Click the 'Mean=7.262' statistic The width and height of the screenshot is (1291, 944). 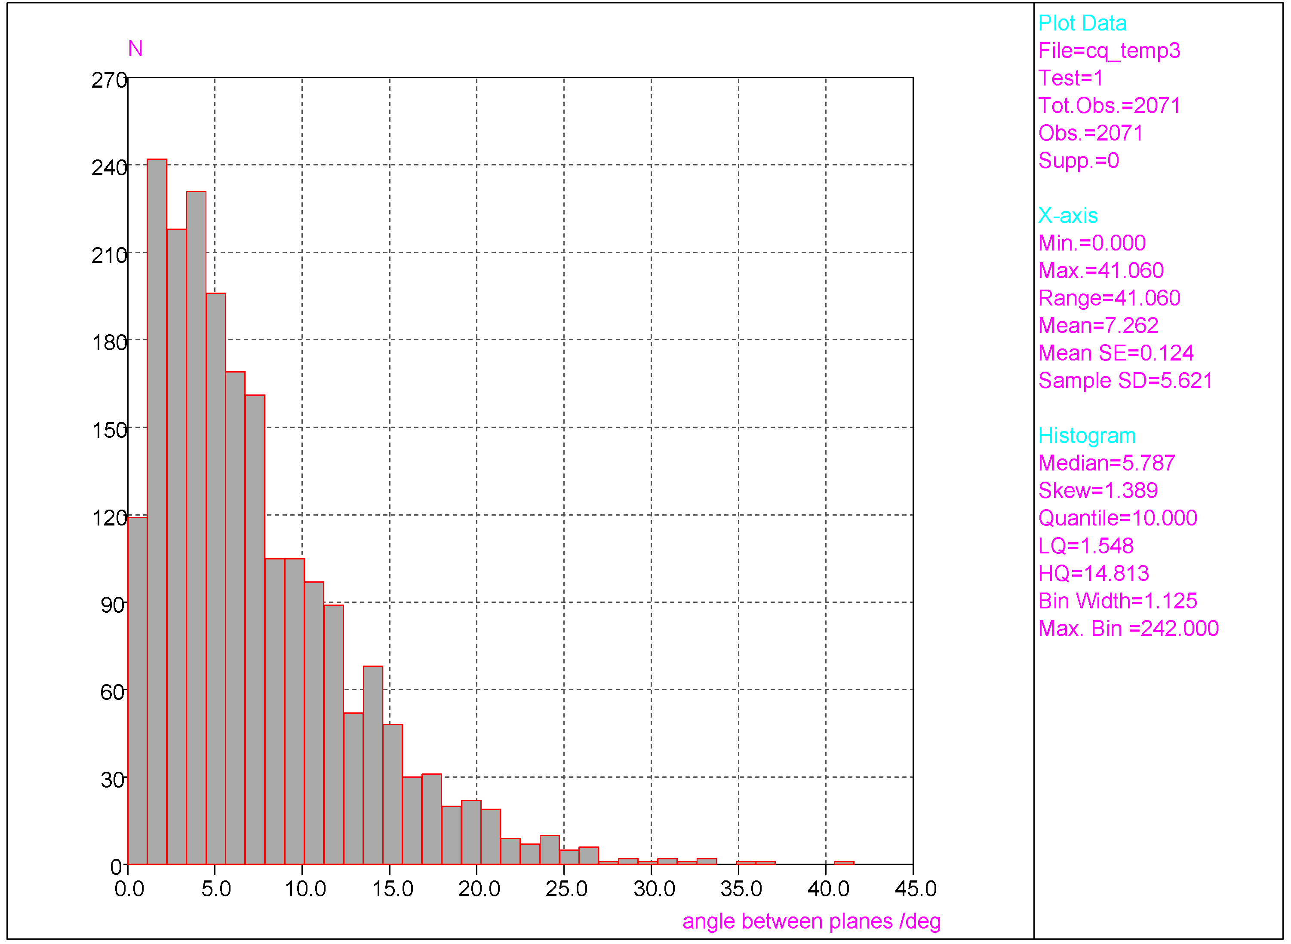pyautogui.click(x=1098, y=326)
